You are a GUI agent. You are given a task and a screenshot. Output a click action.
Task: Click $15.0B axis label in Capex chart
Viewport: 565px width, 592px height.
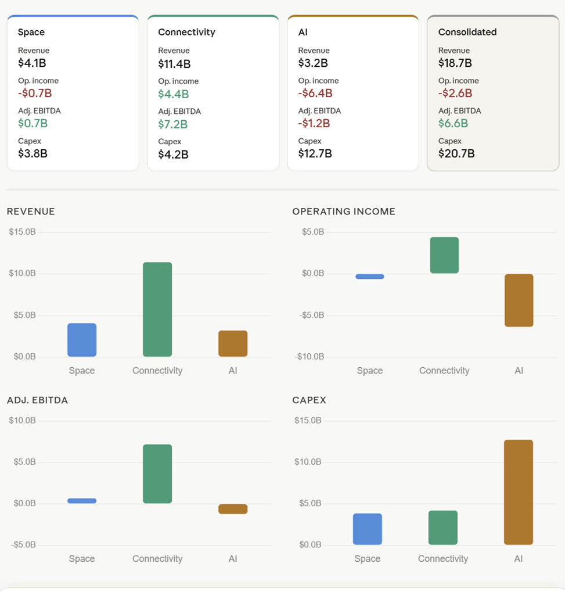pos(308,421)
